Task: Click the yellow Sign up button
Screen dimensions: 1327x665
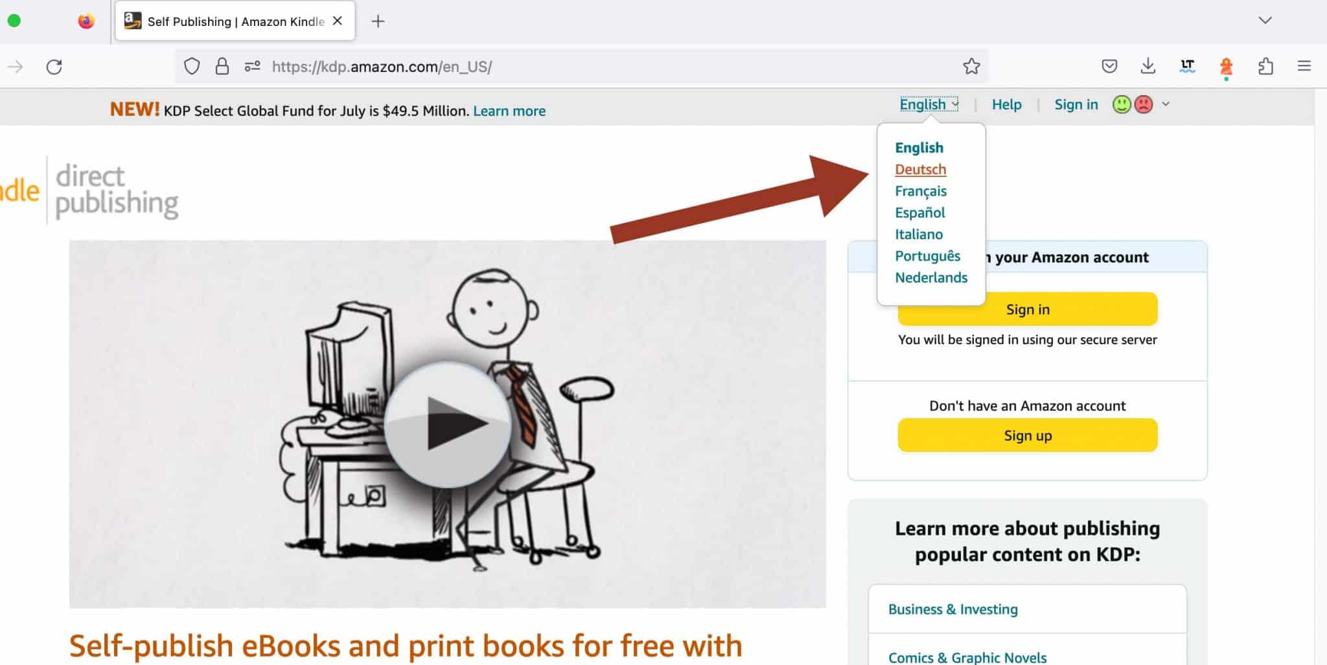Action: pos(1027,435)
